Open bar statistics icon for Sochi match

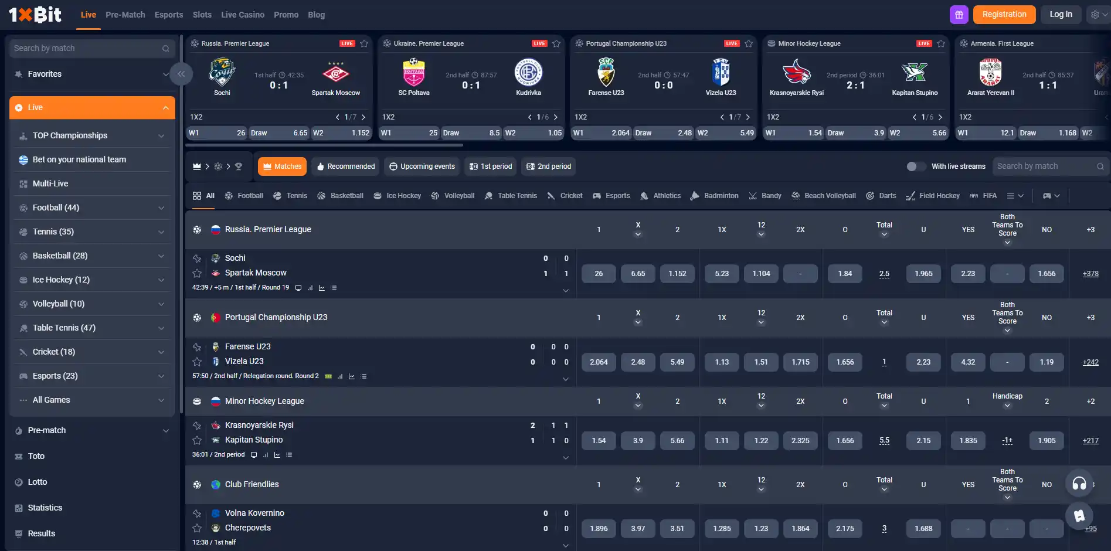(310, 288)
